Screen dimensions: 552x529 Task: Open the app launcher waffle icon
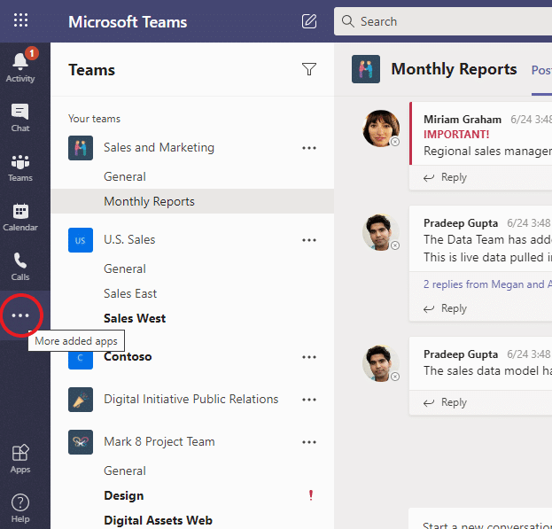pos(20,20)
